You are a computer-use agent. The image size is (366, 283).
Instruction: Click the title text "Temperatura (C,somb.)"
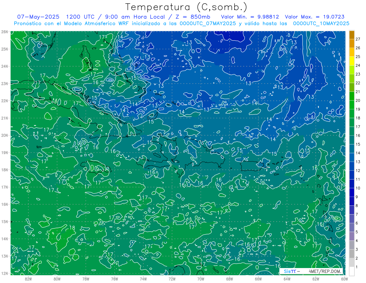pos(186,7)
